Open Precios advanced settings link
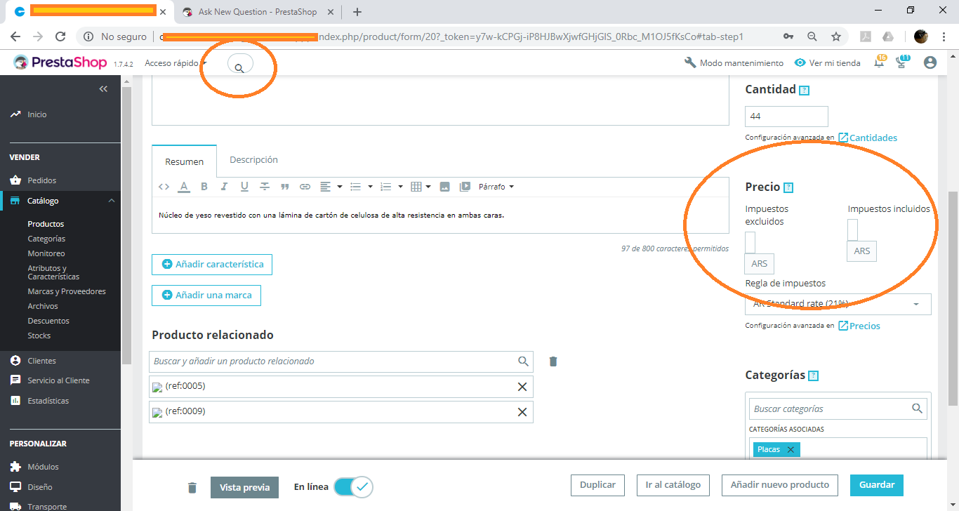This screenshot has height=511, width=959. pyautogui.click(x=859, y=326)
